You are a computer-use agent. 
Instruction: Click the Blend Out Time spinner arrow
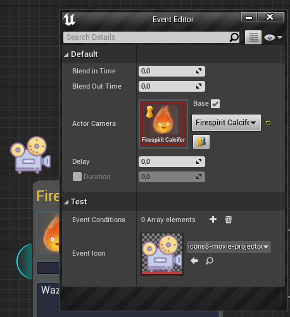click(199, 86)
